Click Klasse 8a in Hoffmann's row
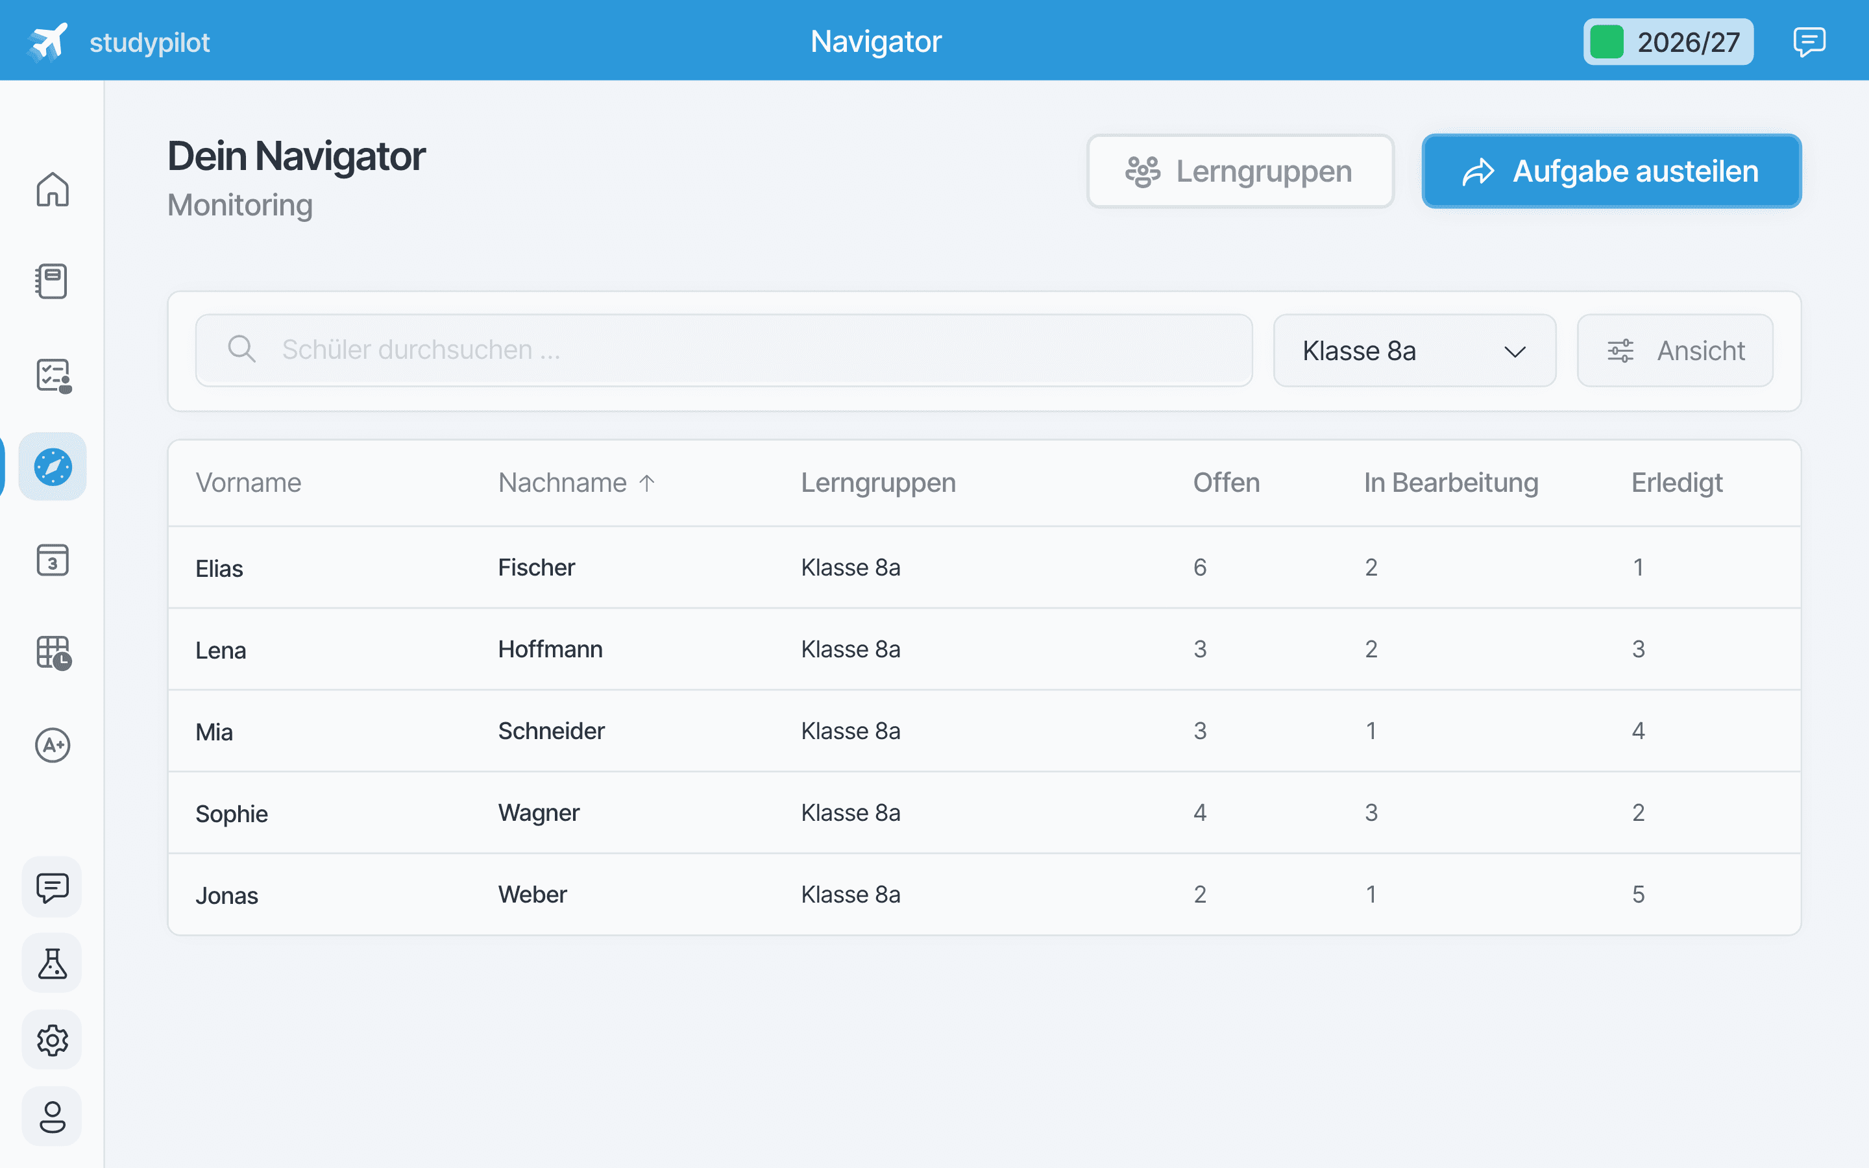1869x1168 pixels. (x=850, y=650)
